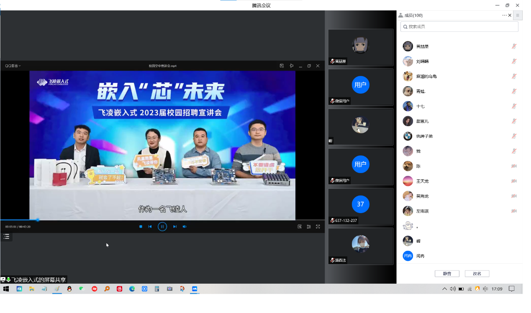The height and width of the screenshot is (313, 531).
Task: Click the play-arrow icon in player title bar
Action: pyautogui.click(x=292, y=66)
